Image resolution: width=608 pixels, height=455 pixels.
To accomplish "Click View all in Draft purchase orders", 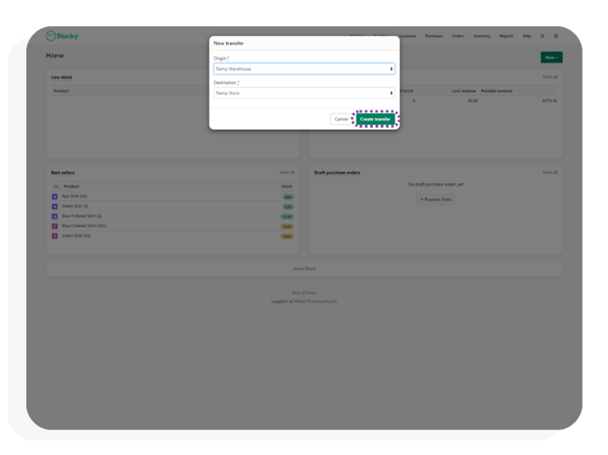I will tap(549, 172).
